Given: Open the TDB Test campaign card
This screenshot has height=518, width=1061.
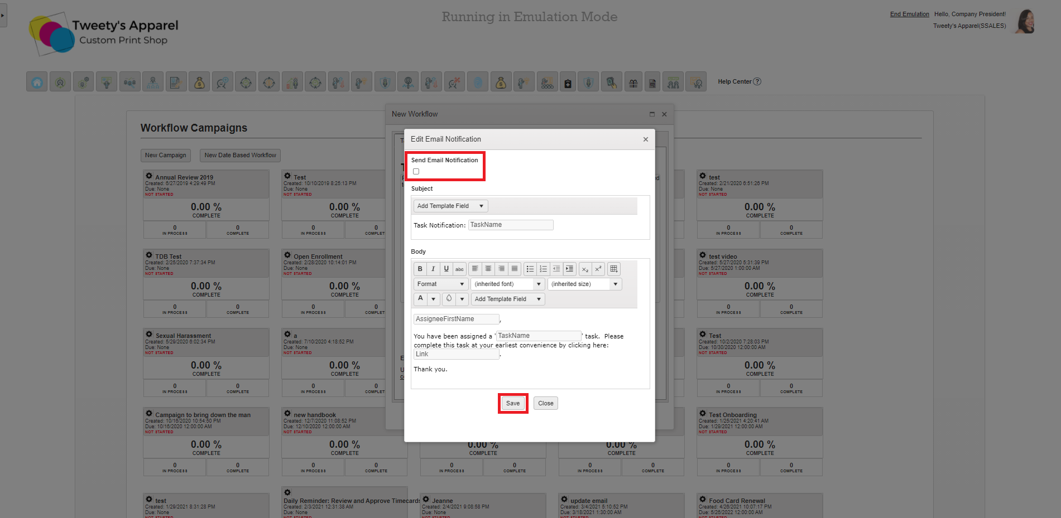Looking at the screenshot, I should [168, 256].
